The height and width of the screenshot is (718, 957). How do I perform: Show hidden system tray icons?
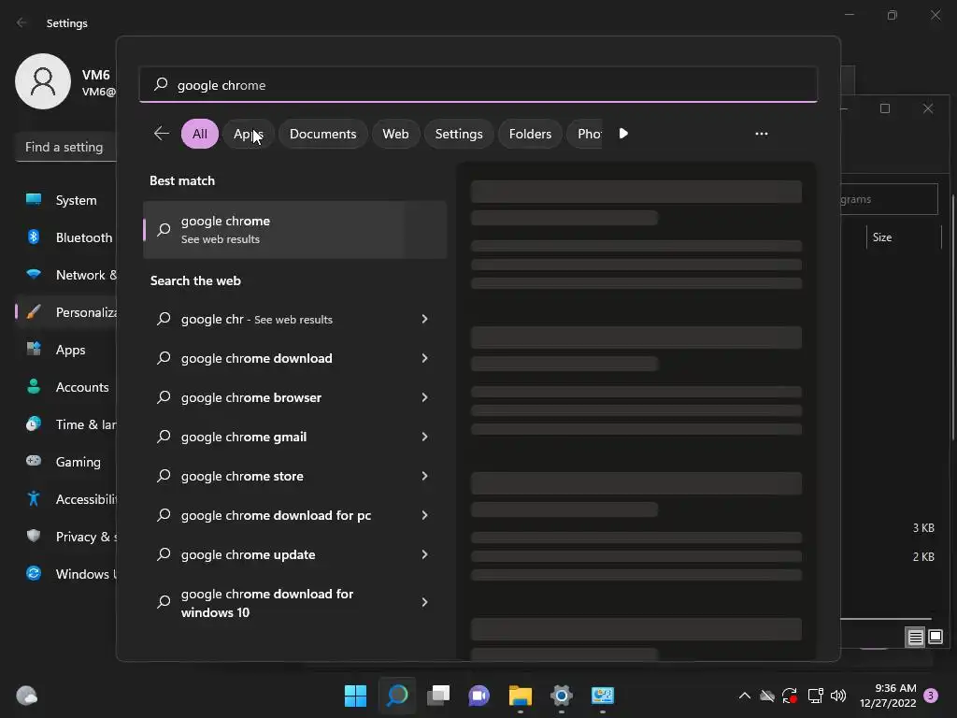(x=745, y=696)
